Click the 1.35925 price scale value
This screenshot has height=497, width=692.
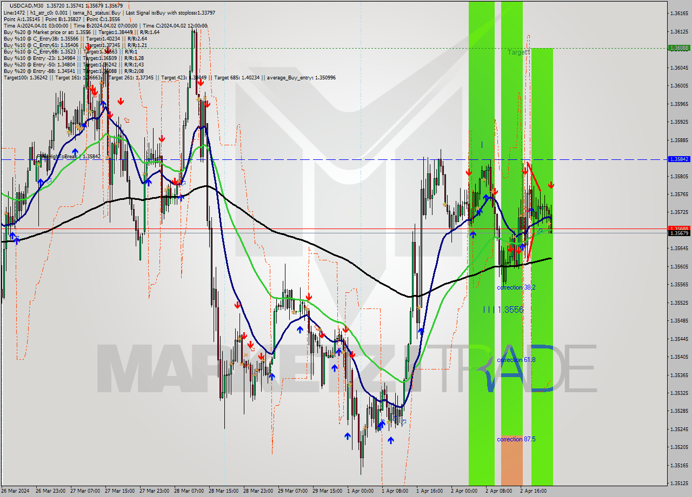click(679, 122)
